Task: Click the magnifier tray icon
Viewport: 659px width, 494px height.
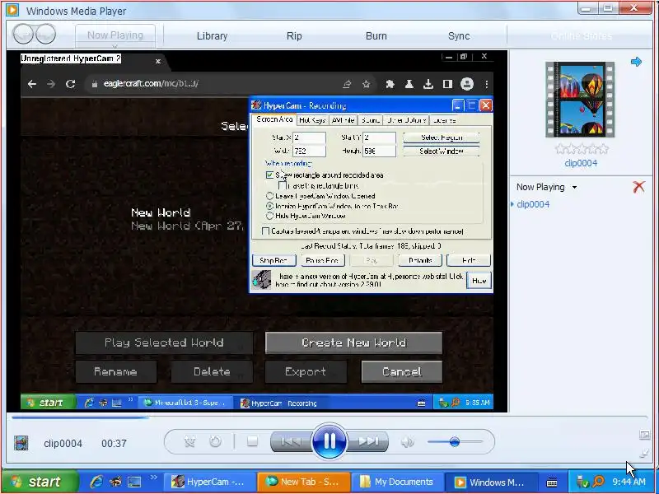Action: click(598, 482)
